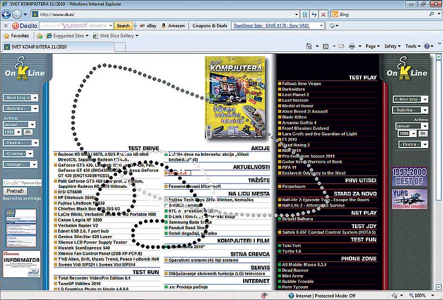Screen dimensions: 443x300
Task: Click the right On K Line logo
Action: pos(407,69)
